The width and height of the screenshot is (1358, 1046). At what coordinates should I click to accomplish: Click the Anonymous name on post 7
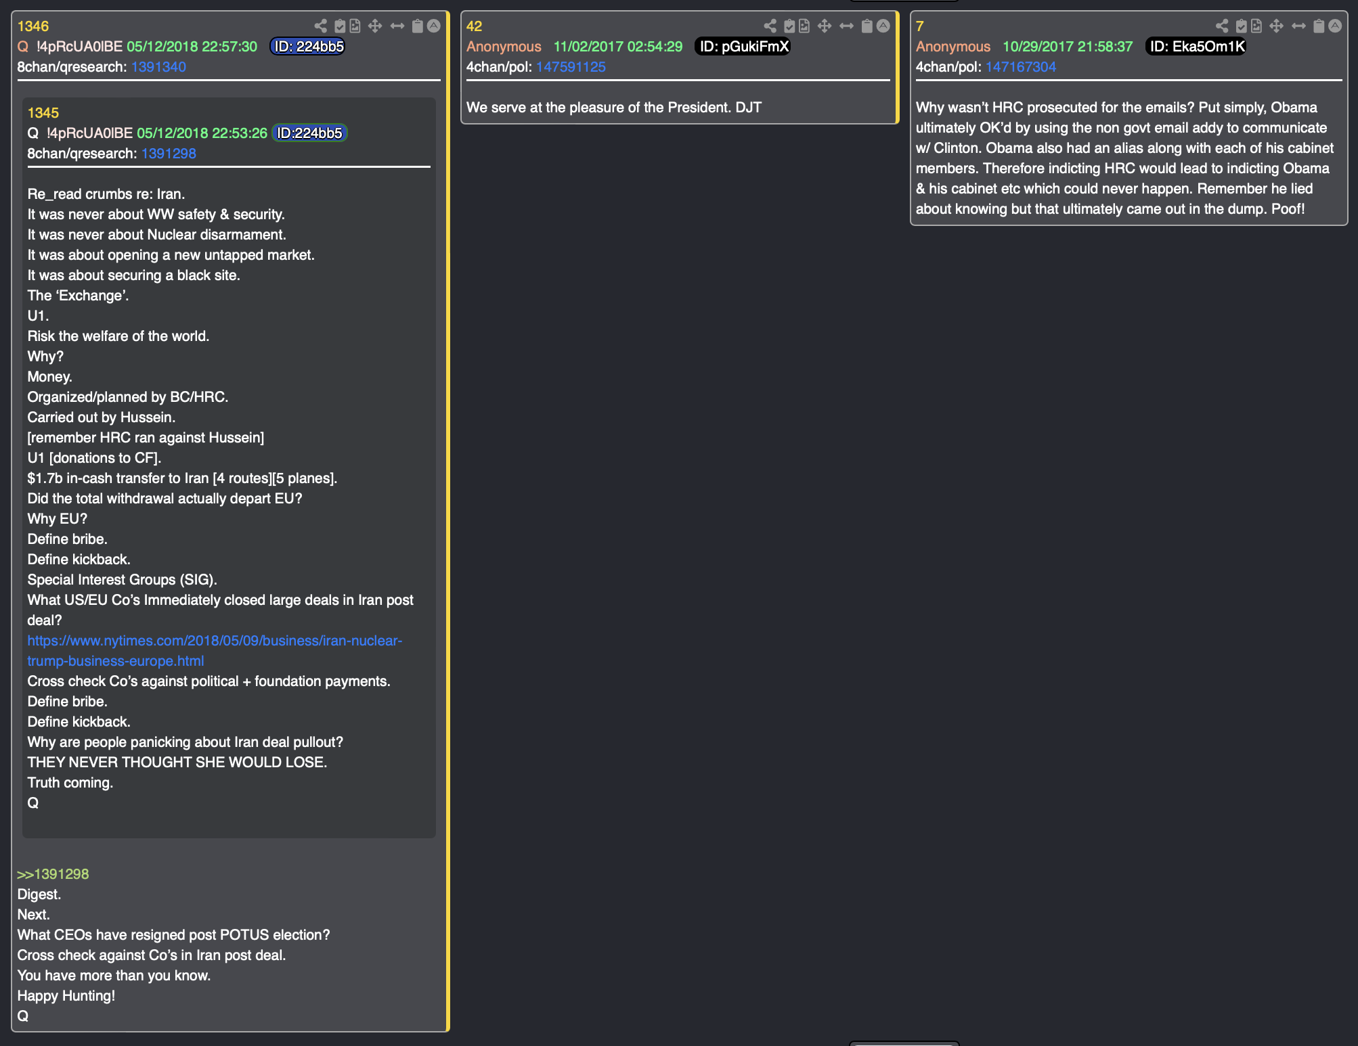pyautogui.click(x=953, y=47)
